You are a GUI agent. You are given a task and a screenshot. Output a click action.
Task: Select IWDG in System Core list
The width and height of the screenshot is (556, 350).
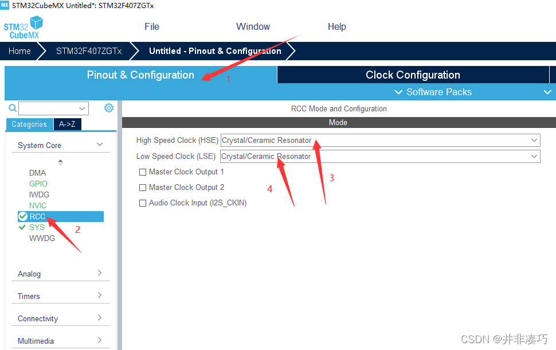click(39, 195)
